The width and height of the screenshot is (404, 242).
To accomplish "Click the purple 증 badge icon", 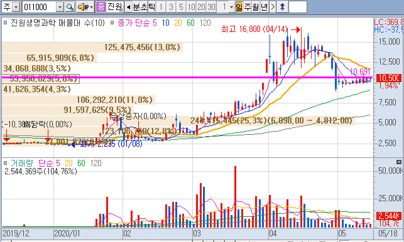I will [x=101, y=7].
